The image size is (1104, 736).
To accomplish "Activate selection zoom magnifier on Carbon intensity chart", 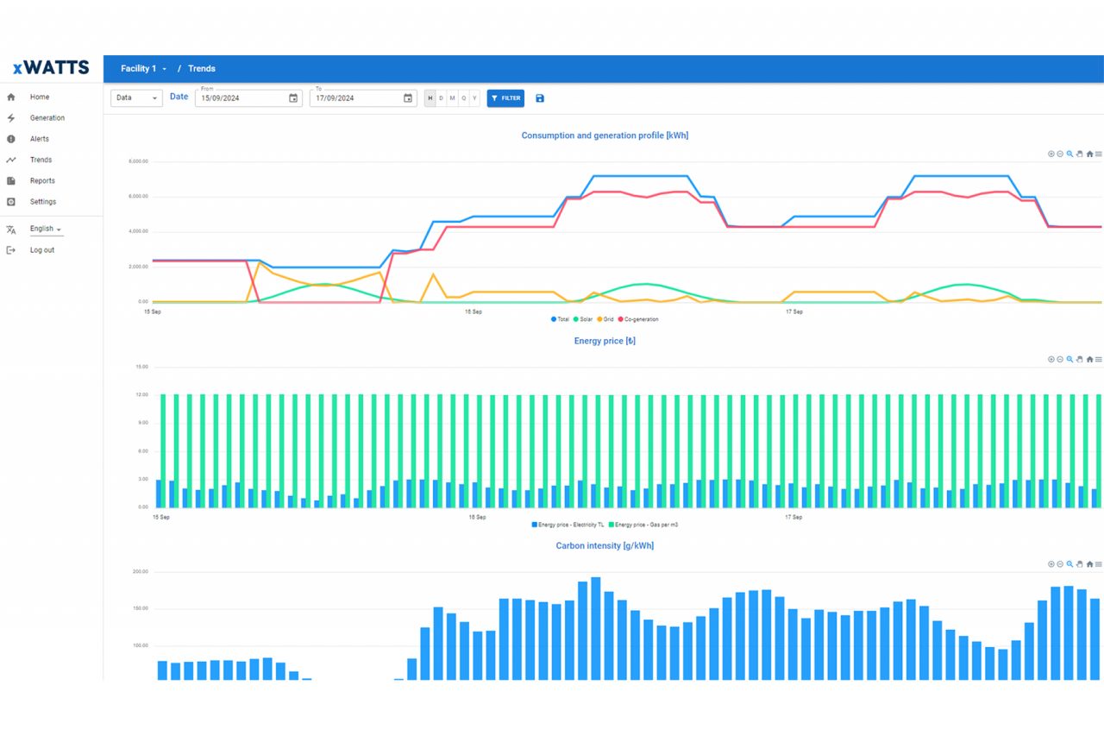I will coord(1069,563).
